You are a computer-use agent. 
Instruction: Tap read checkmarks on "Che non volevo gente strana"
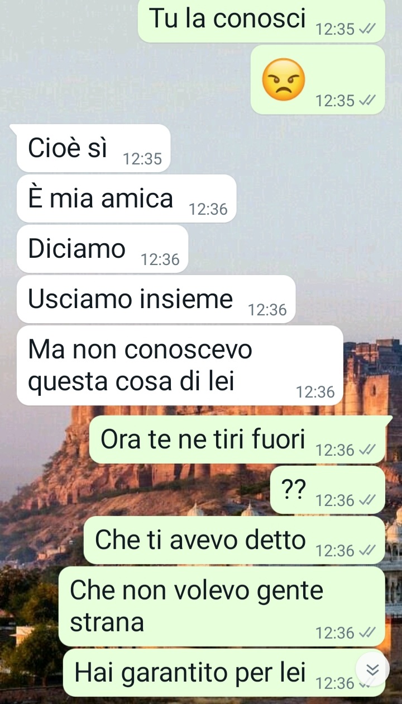pos(367,632)
